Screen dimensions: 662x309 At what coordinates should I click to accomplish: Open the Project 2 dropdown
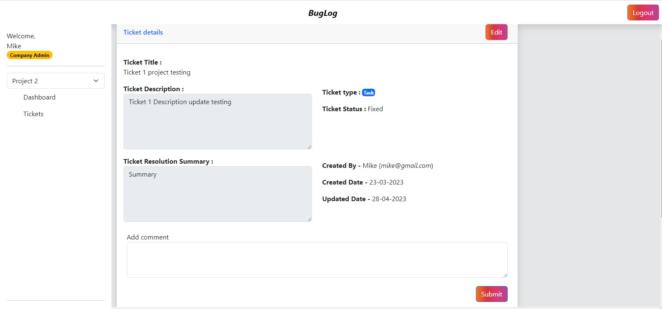[55, 81]
